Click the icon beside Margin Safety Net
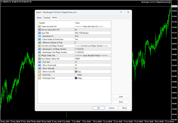The image size is (178, 123). (x=39, y=55)
